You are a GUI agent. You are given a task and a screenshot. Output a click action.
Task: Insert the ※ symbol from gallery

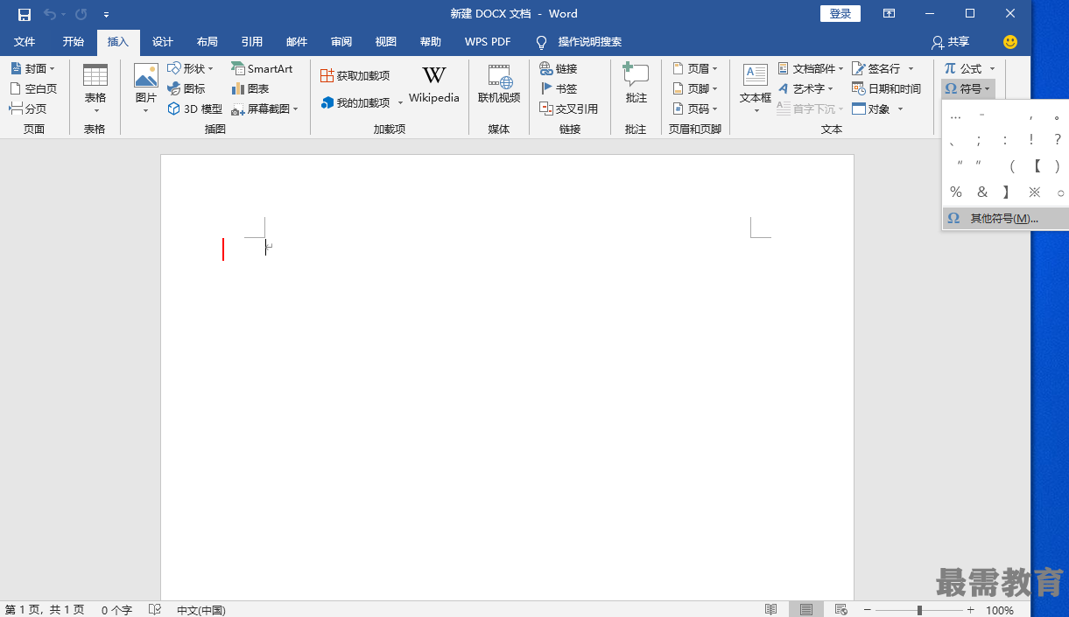[1035, 192]
